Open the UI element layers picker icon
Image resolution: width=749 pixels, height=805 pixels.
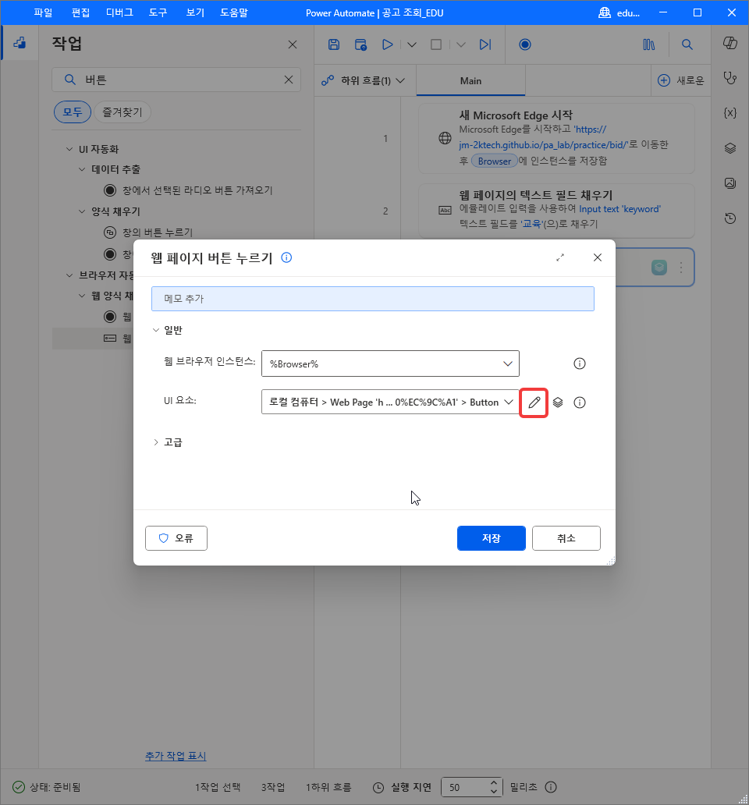[x=558, y=402]
